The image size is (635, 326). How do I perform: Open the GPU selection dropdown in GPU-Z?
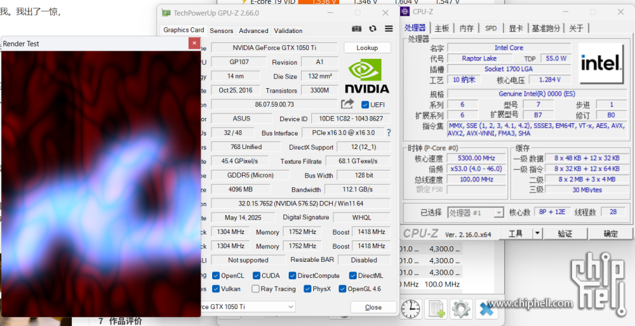(291, 307)
